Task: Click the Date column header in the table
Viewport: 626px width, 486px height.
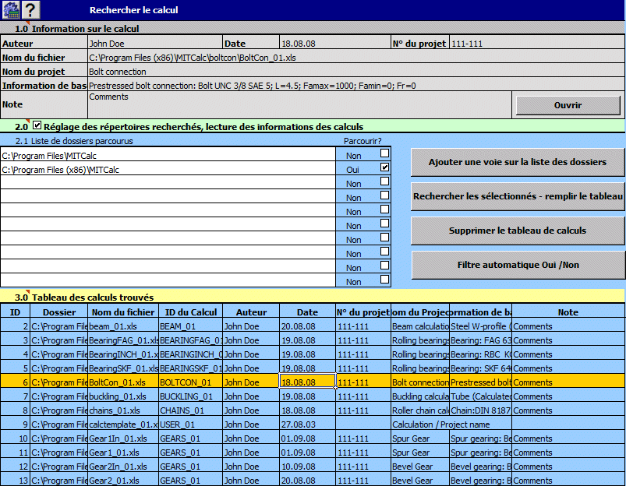Action: click(307, 312)
